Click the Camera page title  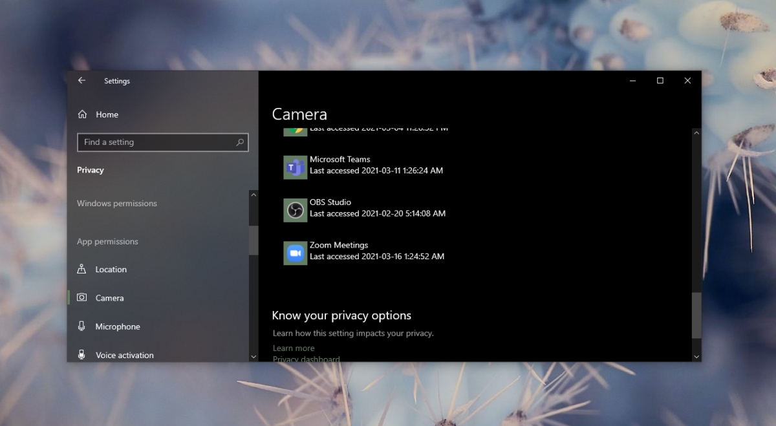pyautogui.click(x=299, y=114)
